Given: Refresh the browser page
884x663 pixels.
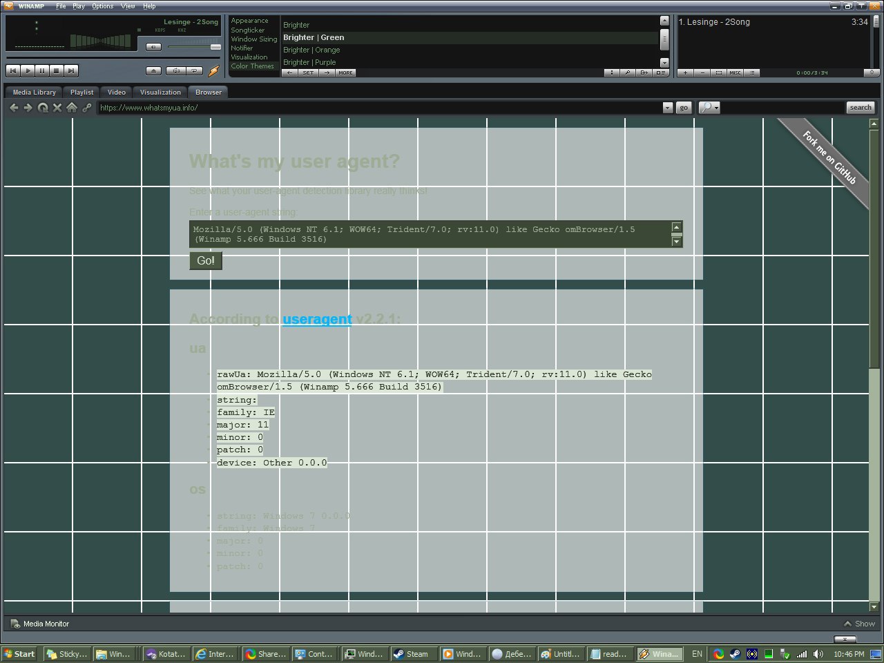Looking at the screenshot, I should (43, 107).
